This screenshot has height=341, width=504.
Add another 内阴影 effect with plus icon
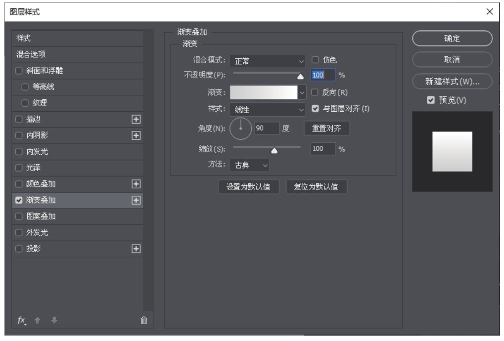click(x=136, y=135)
